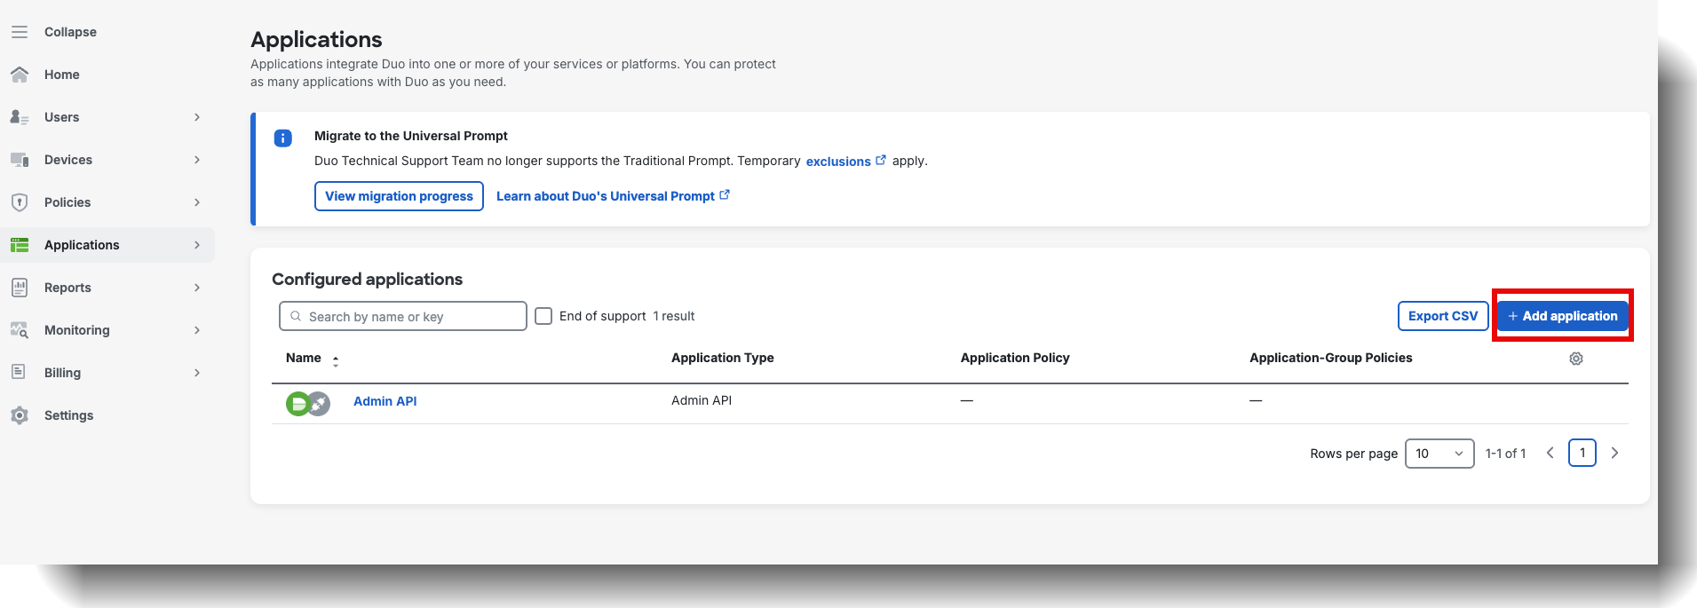Click the Monitoring icon in sidebar
Screen dimensions: 1697x608
tap(20, 330)
